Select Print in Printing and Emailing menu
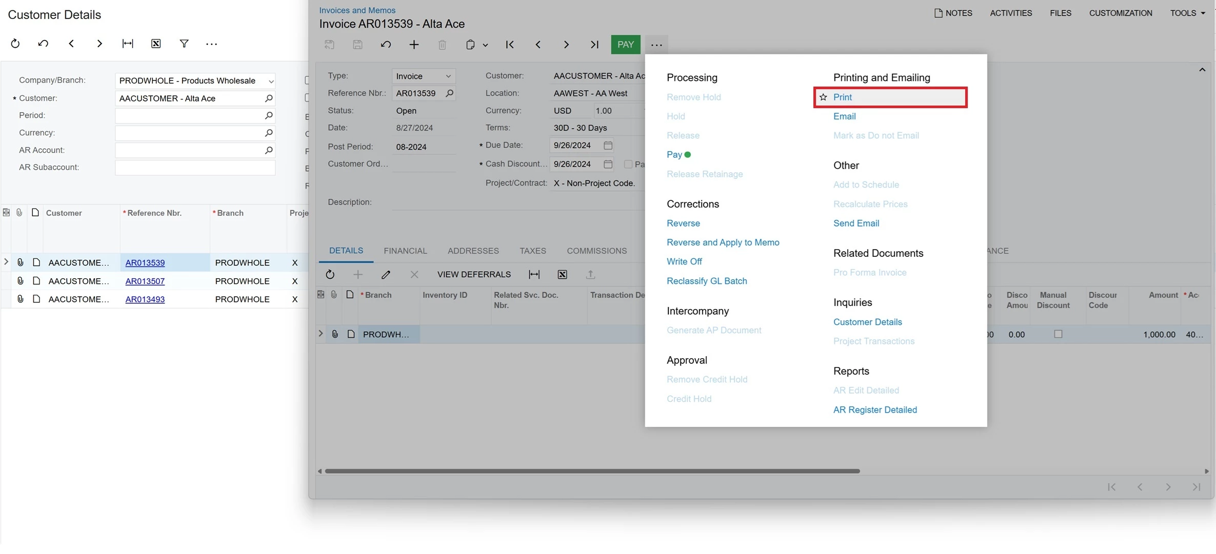 click(x=842, y=97)
